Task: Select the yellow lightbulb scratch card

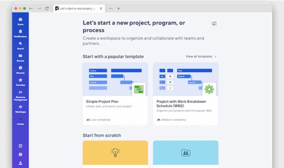Action: click(x=115, y=153)
